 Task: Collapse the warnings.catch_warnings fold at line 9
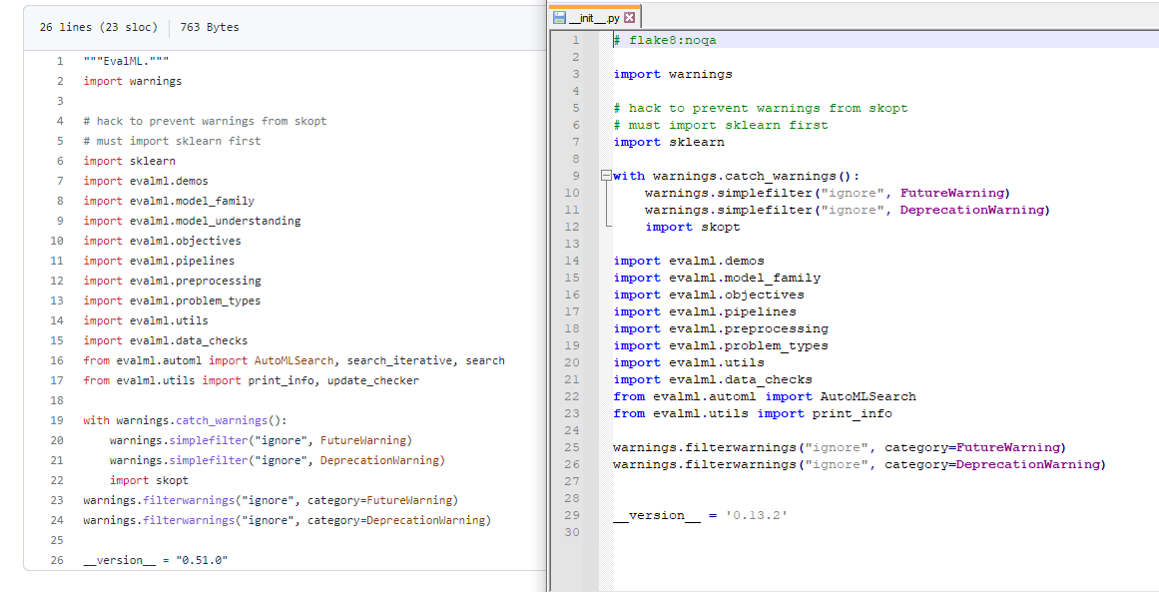pyautogui.click(x=607, y=175)
